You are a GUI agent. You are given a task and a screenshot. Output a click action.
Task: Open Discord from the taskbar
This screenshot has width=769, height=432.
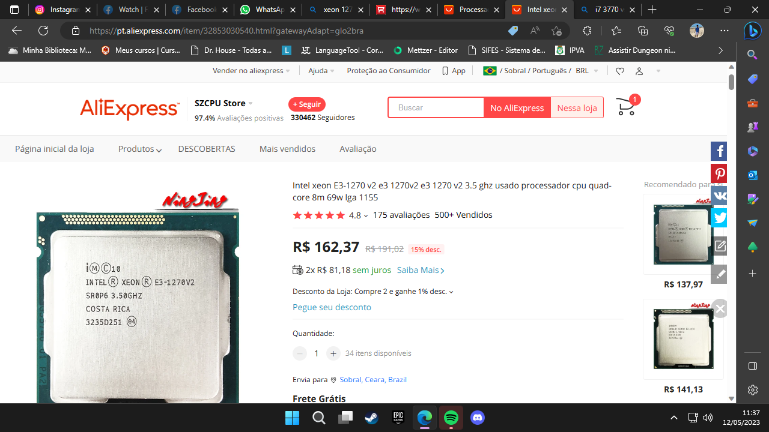[478, 418]
